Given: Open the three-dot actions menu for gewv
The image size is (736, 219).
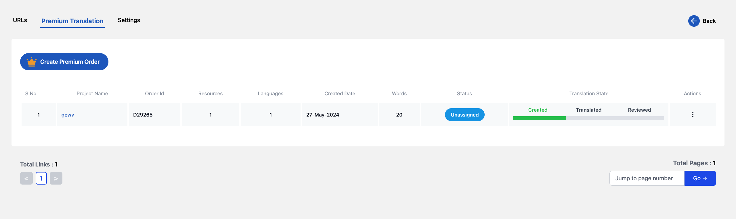Looking at the screenshot, I should coord(693,115).
